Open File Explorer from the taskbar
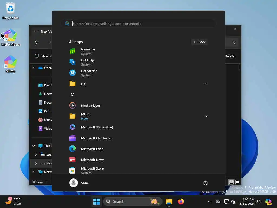The image size is (277, 208). [169, 201]
